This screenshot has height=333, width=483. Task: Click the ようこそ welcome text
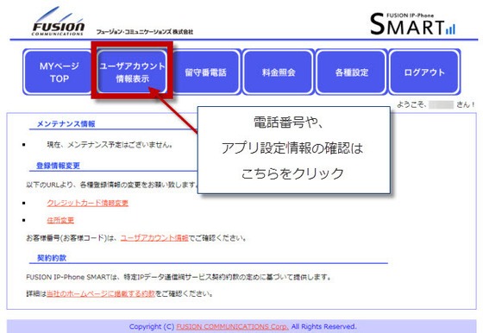click(x=436, y=104)
